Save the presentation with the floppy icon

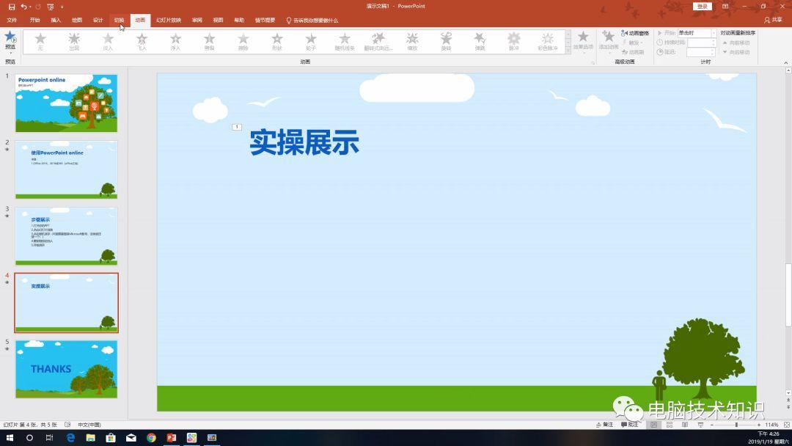[x=12, y=6]
